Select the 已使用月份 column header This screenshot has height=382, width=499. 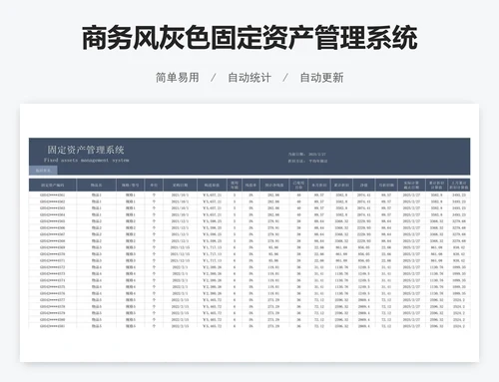click(x=298, y=185)
